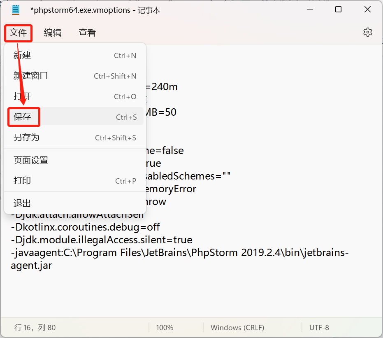
Task: Click the -javaagent jetbrains-agent.jar line
Action: [180, 259]
